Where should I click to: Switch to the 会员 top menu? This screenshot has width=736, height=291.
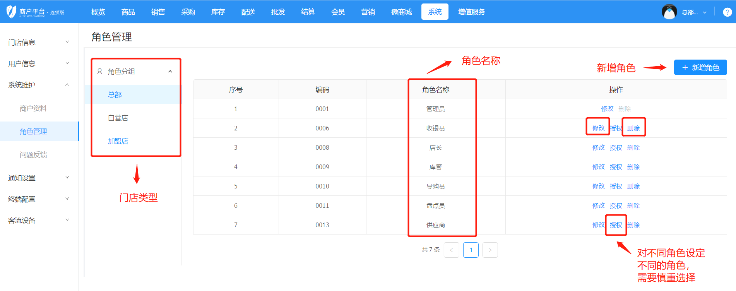[x=338, y=12]
